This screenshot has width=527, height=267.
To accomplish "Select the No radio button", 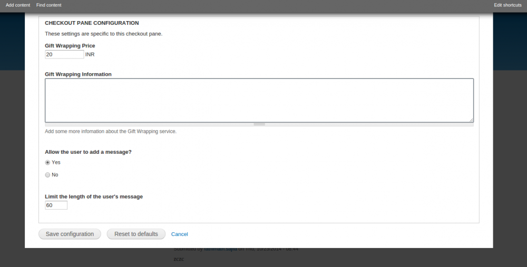I will [x=48, y=175].
